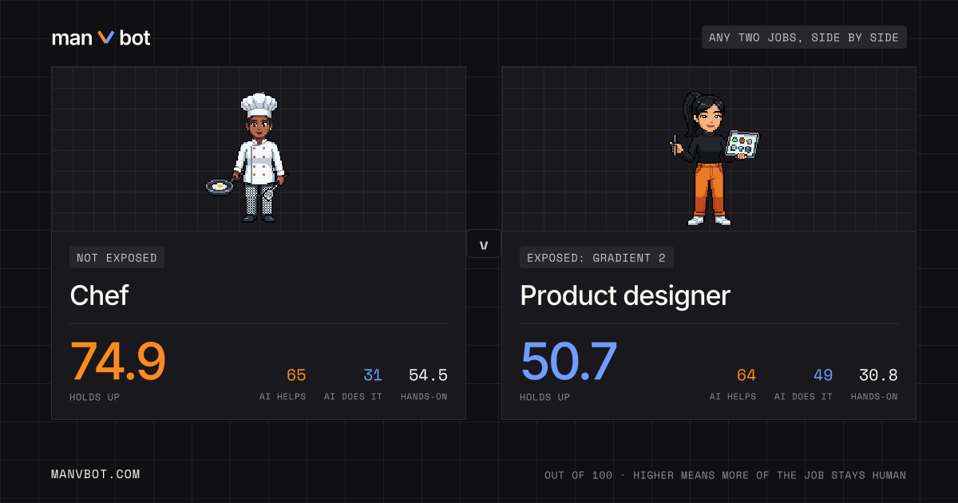This screenshot has width=958, height=503.
Task: Click the Chef 'Hands-on' value 54.5
Action: 428,375
